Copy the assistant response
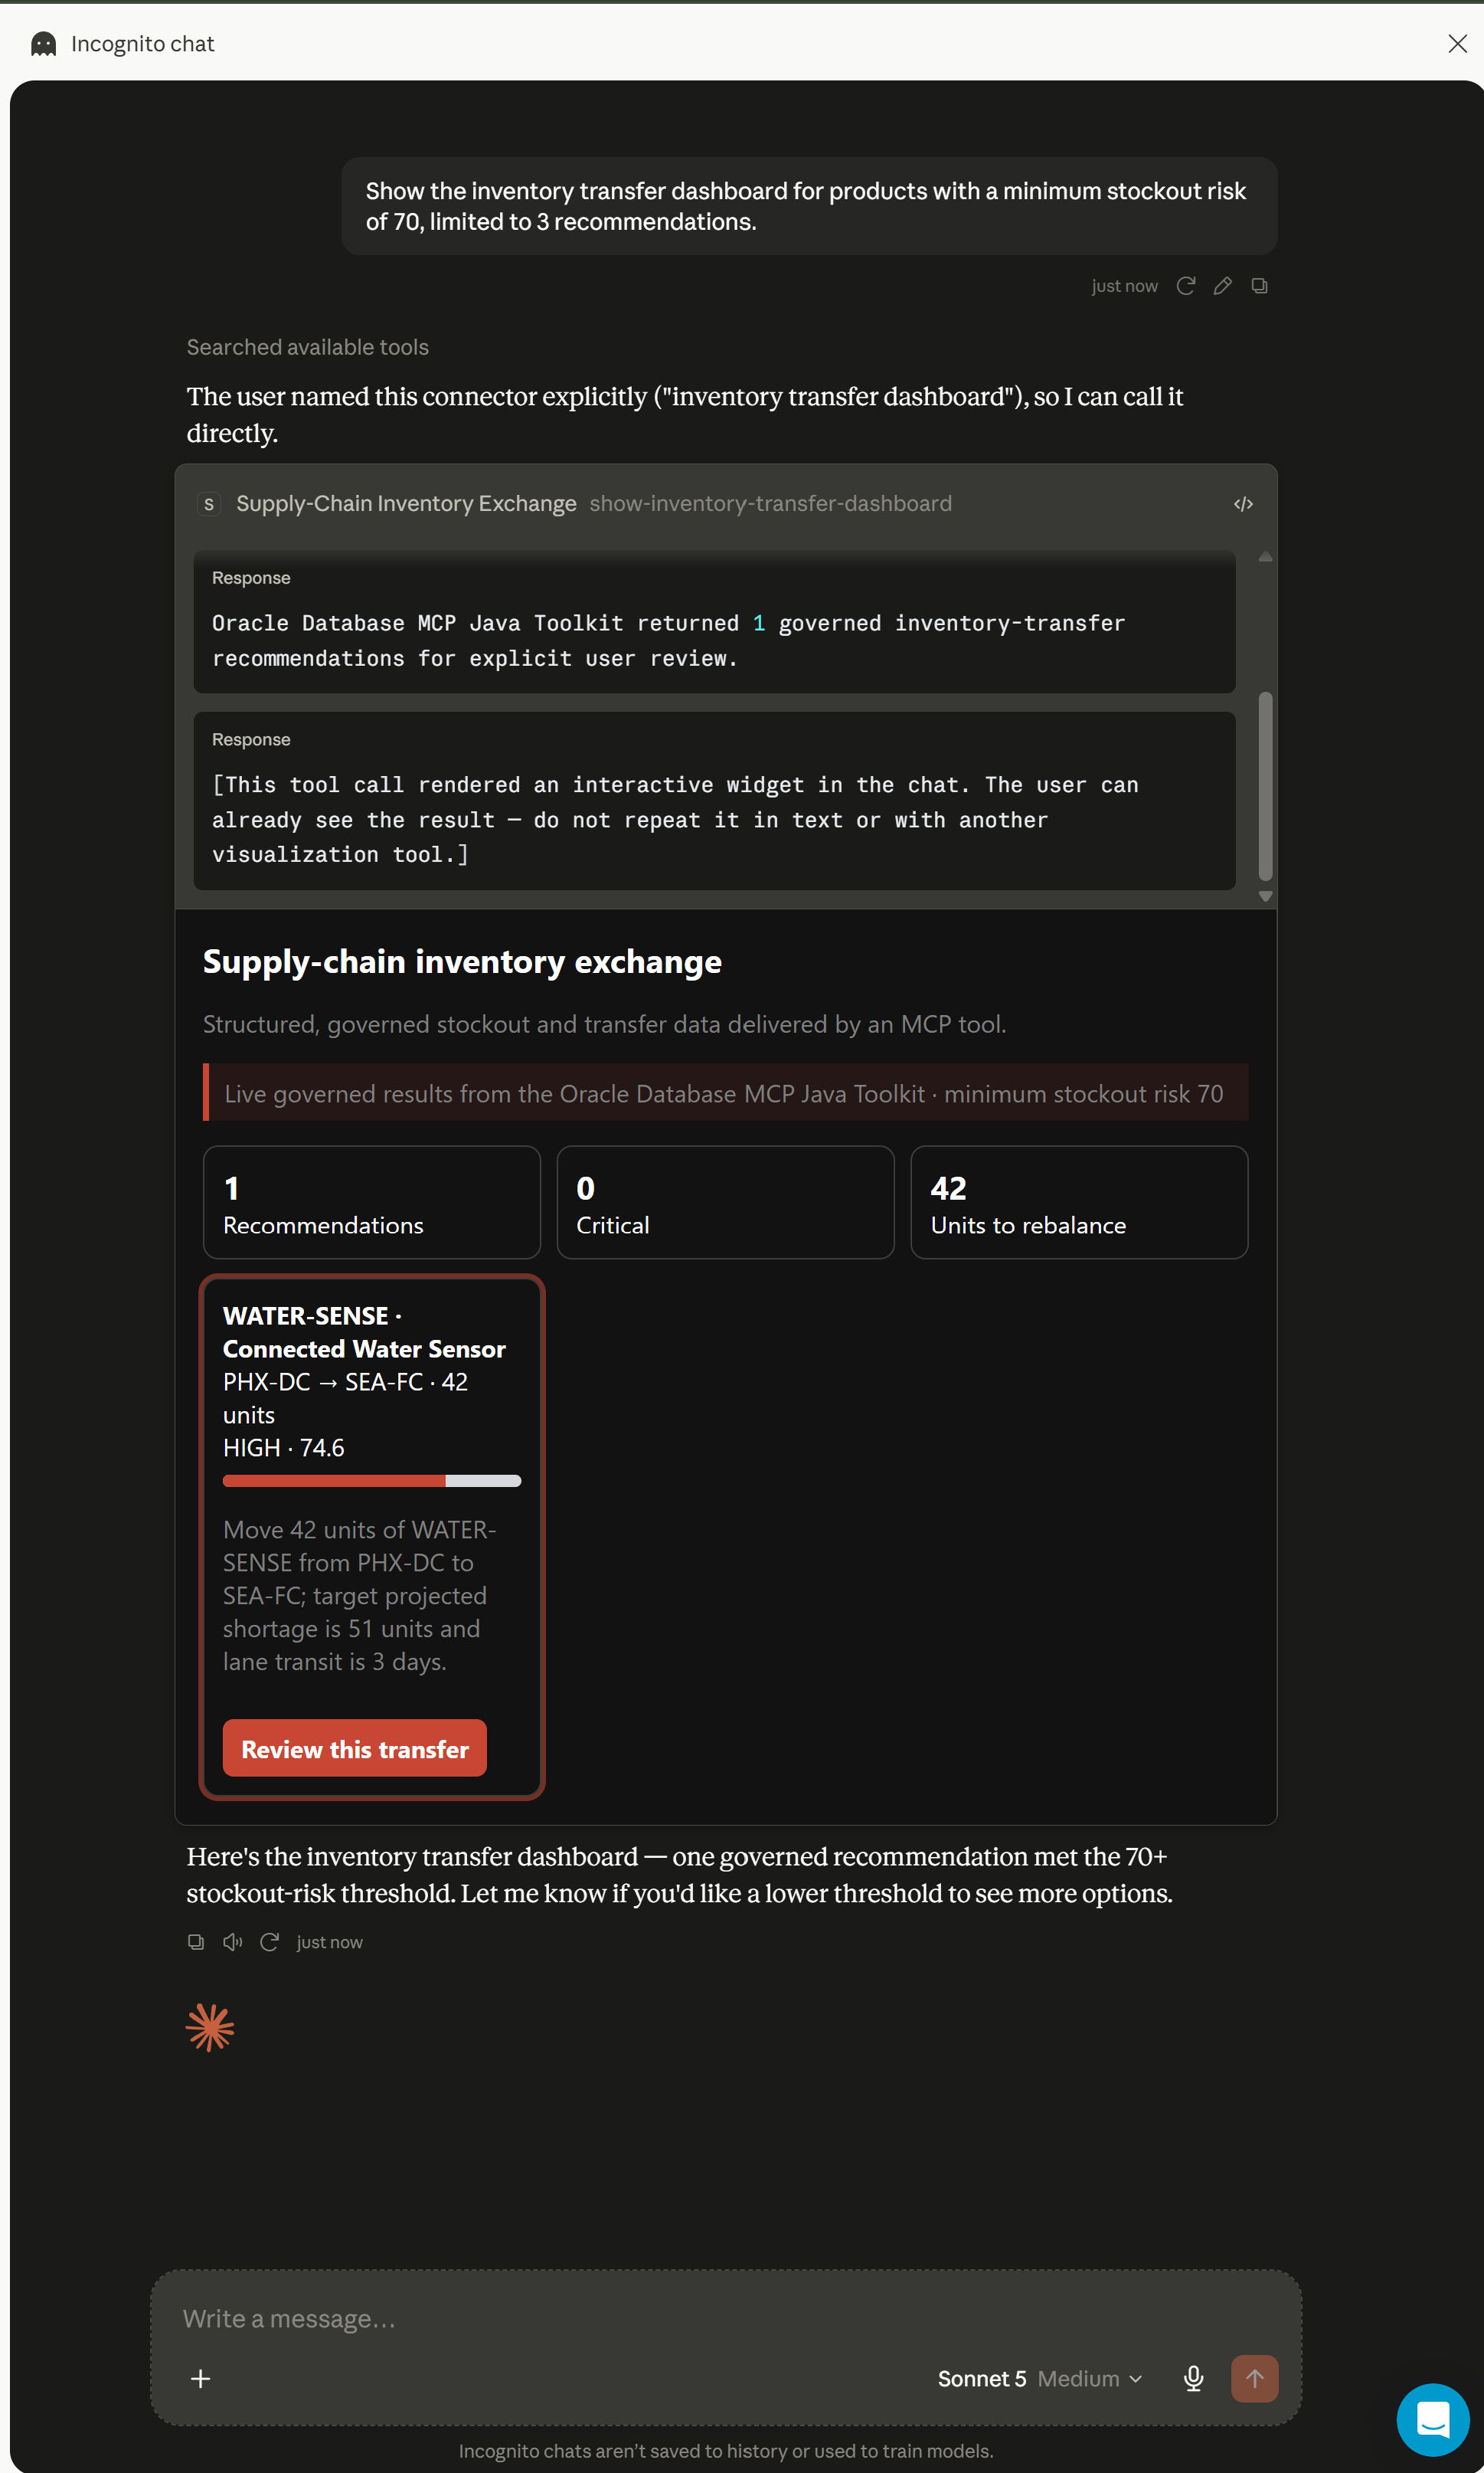Screen dimensions: 1484x2473 click(x=196, y=1942)
